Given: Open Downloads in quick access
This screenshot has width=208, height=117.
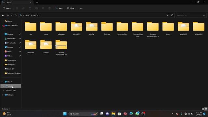Looking at the screenshot, I should click(x=10, y=38).
